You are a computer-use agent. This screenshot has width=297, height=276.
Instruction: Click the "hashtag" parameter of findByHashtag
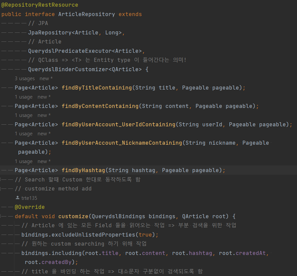143,170
